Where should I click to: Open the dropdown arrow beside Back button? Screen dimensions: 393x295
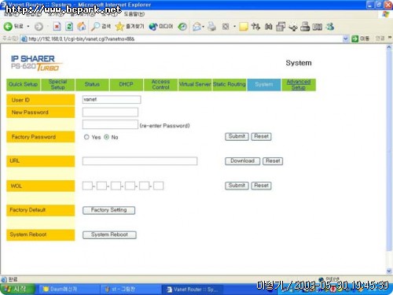tap(28, 27)
